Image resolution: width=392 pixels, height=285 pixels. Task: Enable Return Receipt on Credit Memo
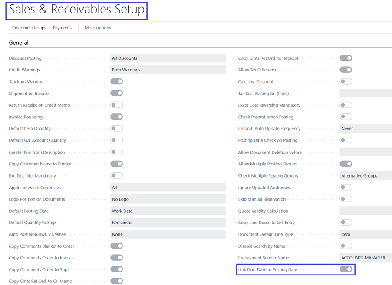(x=116, y=105)
